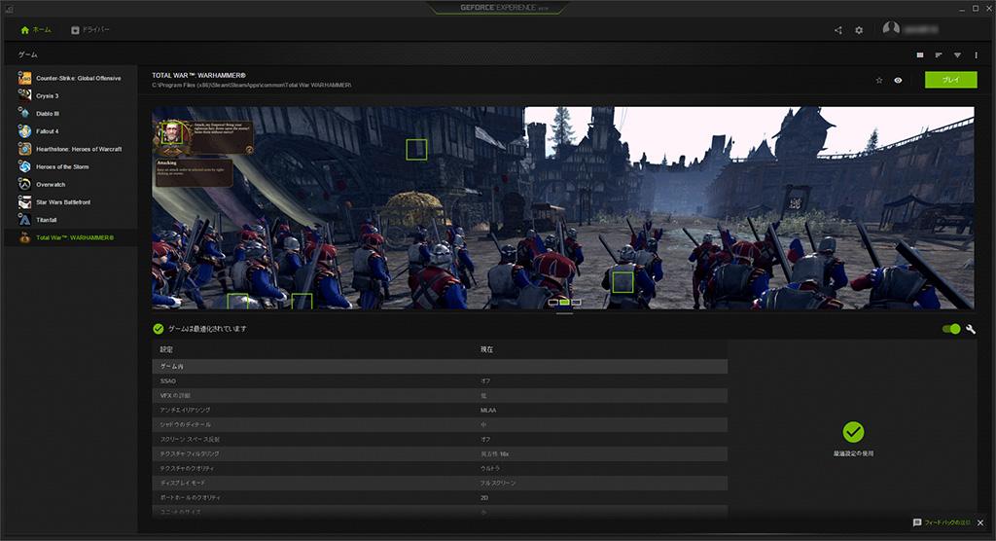Click the Overwatch game icon in the list
Screen dimensions: 996x541
pyautogui.click(x=25, y=184)
